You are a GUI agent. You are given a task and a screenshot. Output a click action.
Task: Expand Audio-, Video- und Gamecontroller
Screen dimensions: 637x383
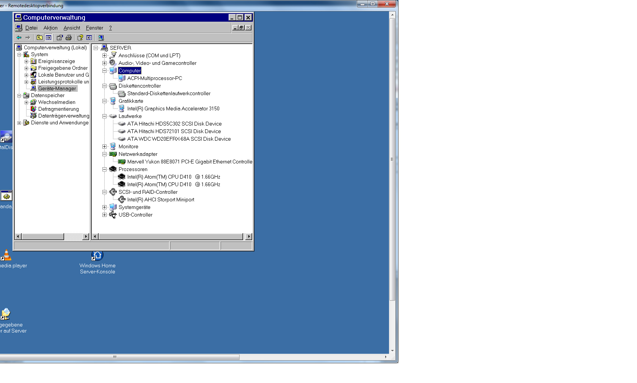104,63
